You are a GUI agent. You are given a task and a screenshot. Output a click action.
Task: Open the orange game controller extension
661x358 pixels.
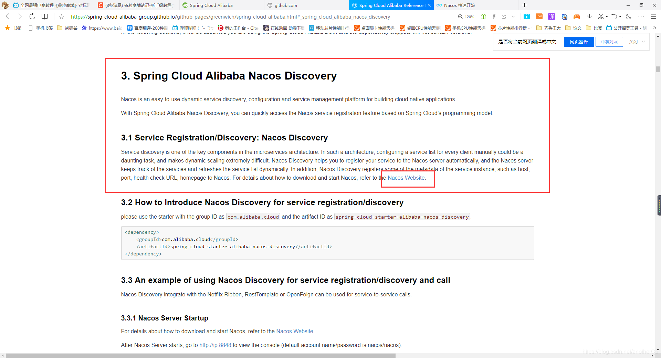(577, 17)
